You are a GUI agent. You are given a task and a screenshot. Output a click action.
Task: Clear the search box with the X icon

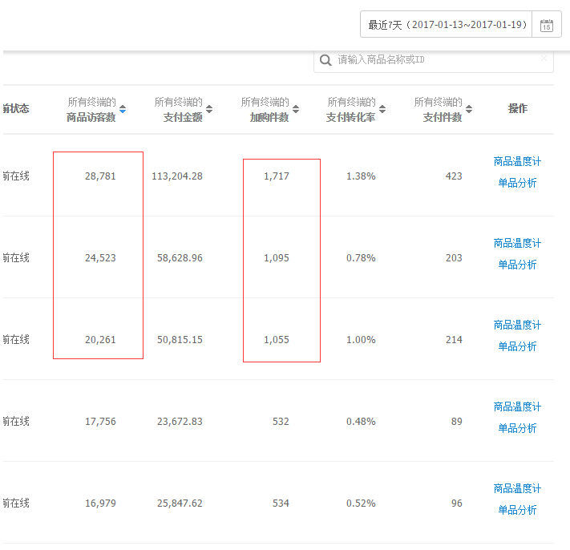(x=544, y=59)
